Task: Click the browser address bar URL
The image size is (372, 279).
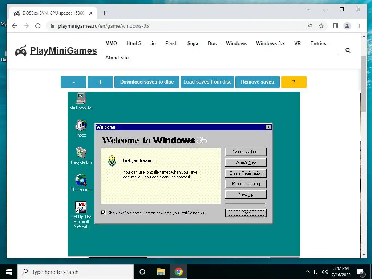Action: pos(104,26)
